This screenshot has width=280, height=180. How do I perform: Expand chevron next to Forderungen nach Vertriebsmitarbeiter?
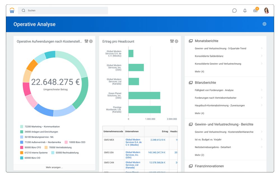pyautogui.click(x=262, y=98)
